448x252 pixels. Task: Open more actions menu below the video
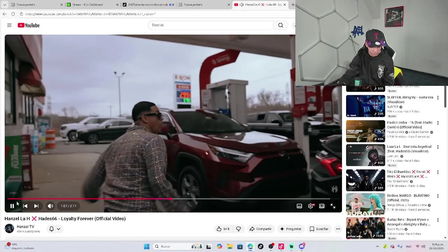338,229
